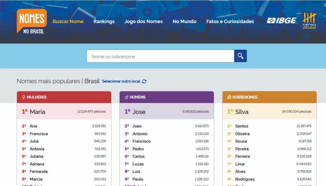Click the female symbol in Mulheres header
326x186 pixels.
pos(24,97)
